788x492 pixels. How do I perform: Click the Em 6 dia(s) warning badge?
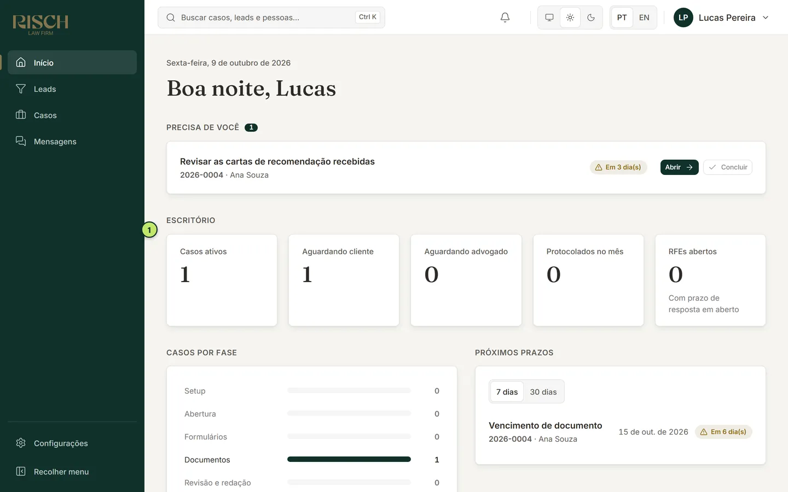[x=723, y=432]
